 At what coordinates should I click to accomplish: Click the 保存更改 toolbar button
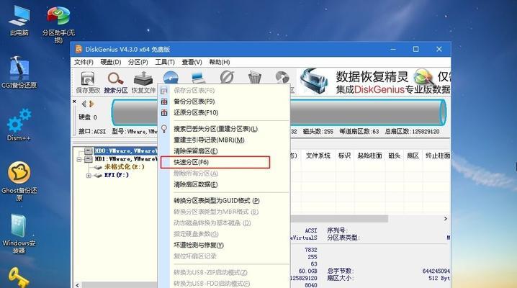coord(88,82)
